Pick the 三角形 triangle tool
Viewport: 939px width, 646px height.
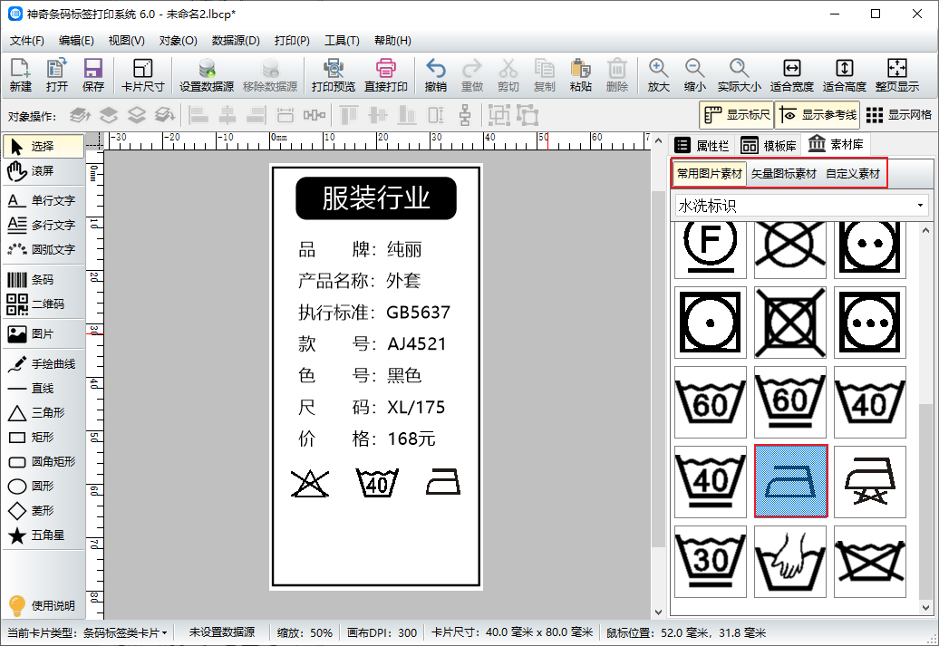44,413
